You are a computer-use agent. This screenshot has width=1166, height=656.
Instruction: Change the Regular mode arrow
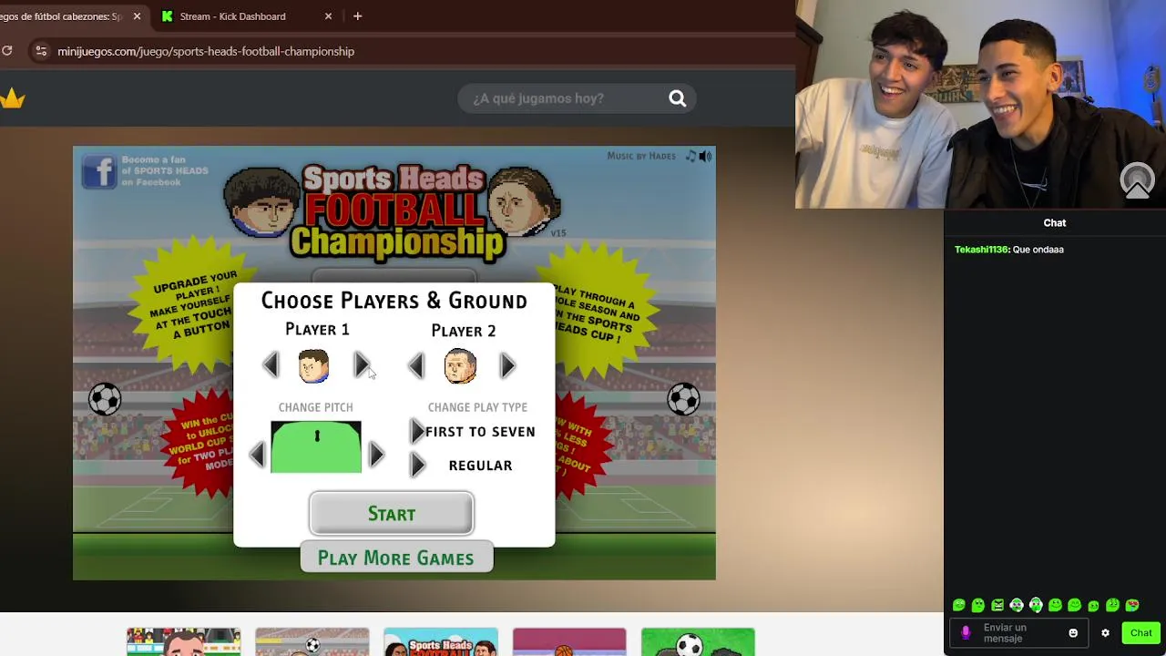(417, 466)
